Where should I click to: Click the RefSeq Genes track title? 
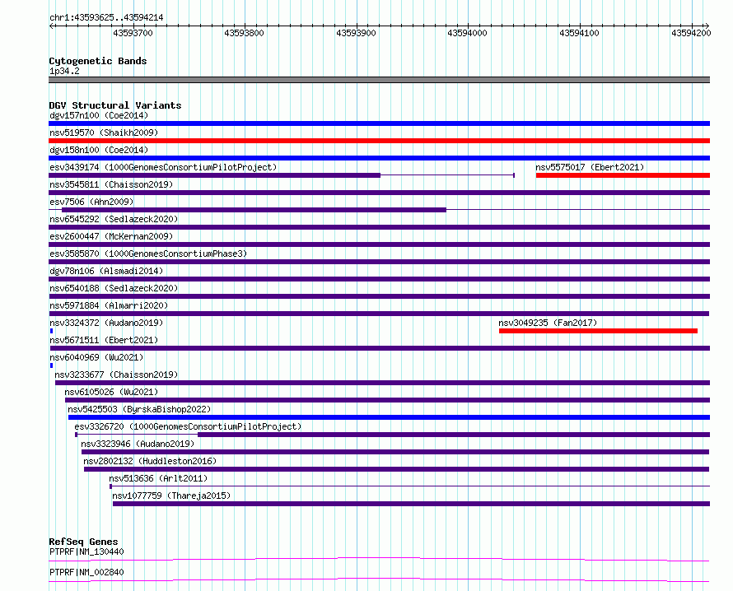pos(83,542)
